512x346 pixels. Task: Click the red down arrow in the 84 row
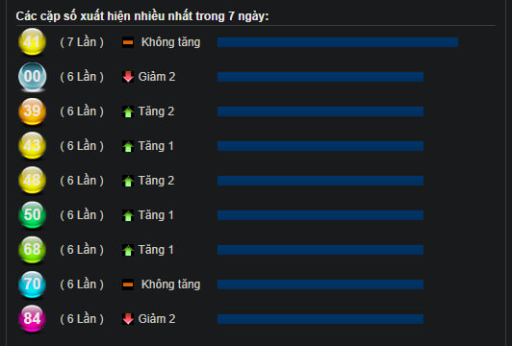128,319
